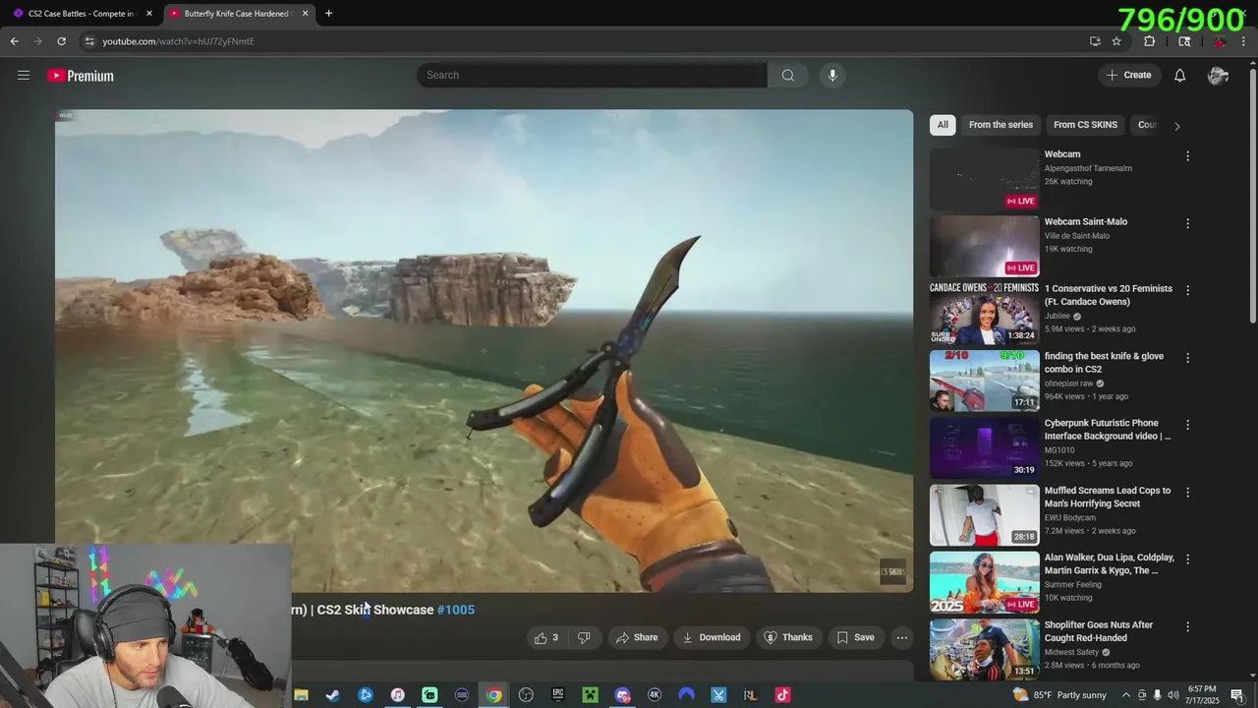
Task: Open TikTok taskbar icon
Action: click(782, 695)
